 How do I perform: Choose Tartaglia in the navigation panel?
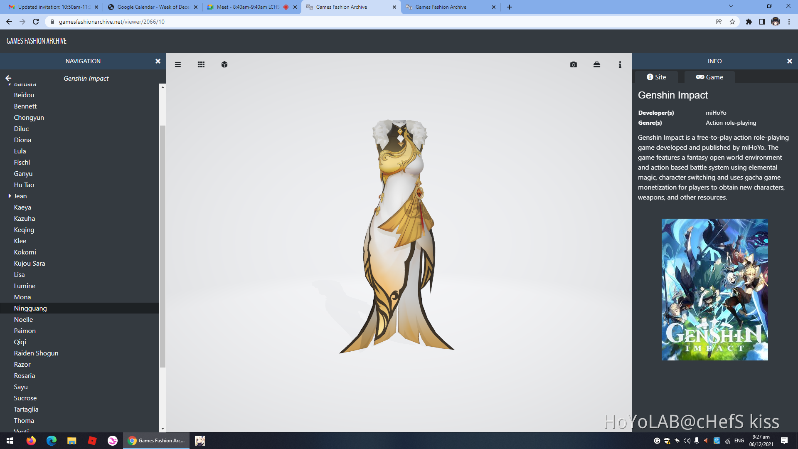pos(26,410)
